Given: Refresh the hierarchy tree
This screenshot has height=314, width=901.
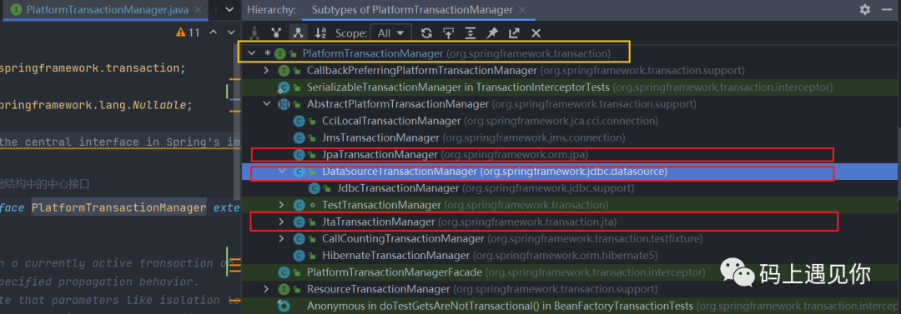Looking at the screenshot, I should tap(426, 33).
